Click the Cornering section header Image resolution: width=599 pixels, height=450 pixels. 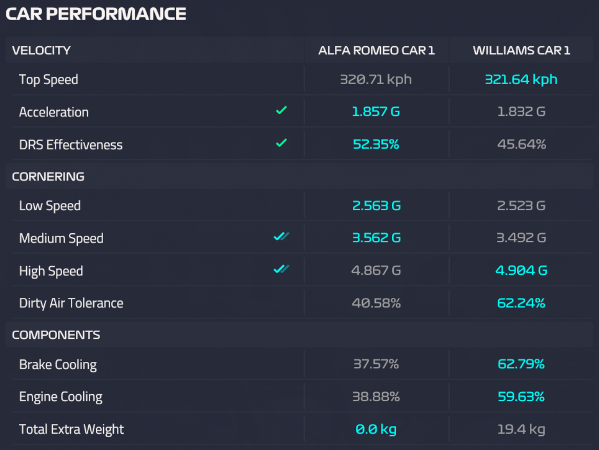coord(48,176)
